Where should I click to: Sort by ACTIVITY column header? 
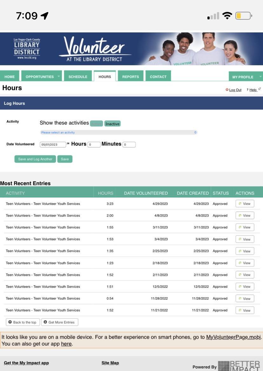pos(15,193)
